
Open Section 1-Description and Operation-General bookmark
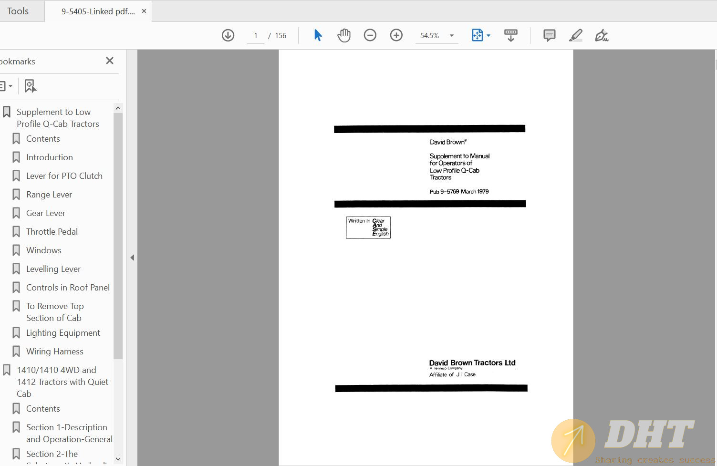(69, 433)
